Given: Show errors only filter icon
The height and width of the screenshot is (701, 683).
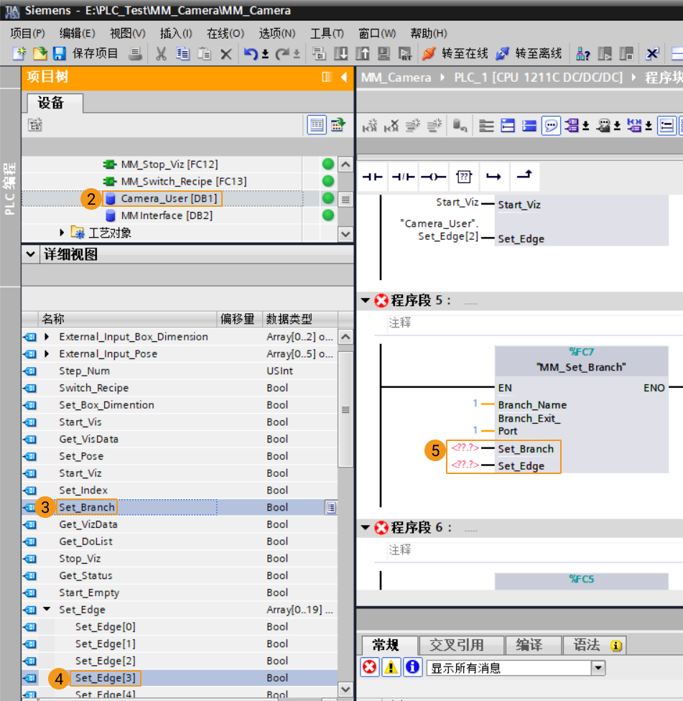Looking at the screenshot, I should coord(370,667).
